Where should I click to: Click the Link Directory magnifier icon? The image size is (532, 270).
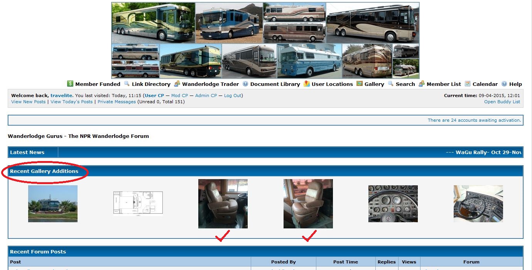(127, 84)
